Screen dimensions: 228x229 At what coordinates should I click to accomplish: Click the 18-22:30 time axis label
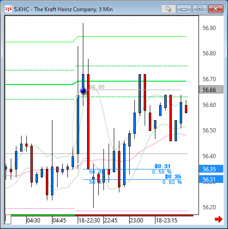pyautogui.click(x=89, y=221)
